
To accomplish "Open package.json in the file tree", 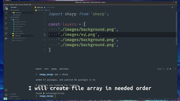I will (18, 40).
